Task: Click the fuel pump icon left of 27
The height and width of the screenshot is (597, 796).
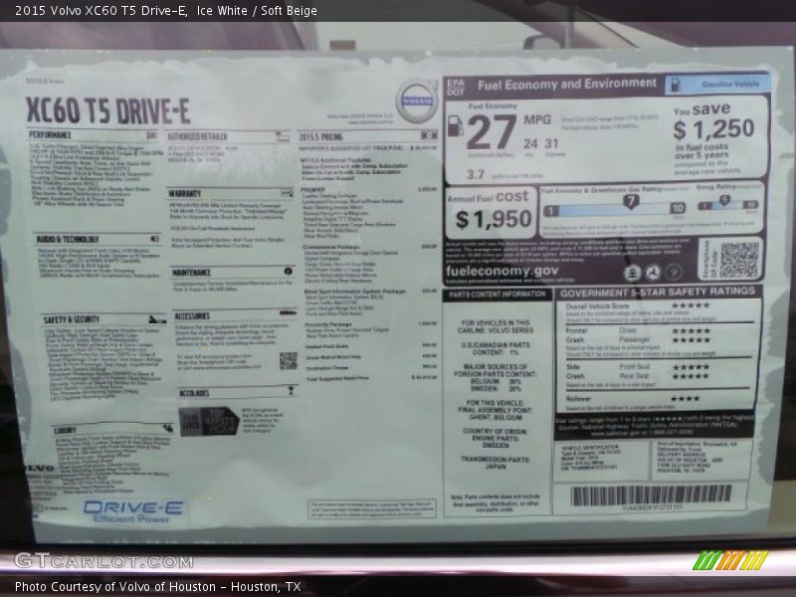Action: [455, 126]
